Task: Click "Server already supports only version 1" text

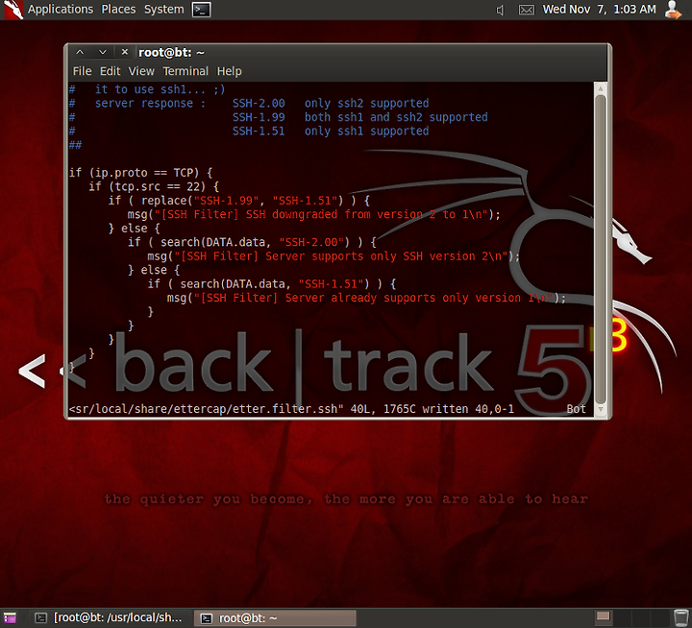Action: [409, 298]
